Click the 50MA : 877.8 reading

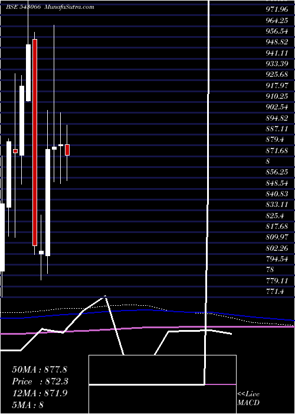tap(40, 370)
